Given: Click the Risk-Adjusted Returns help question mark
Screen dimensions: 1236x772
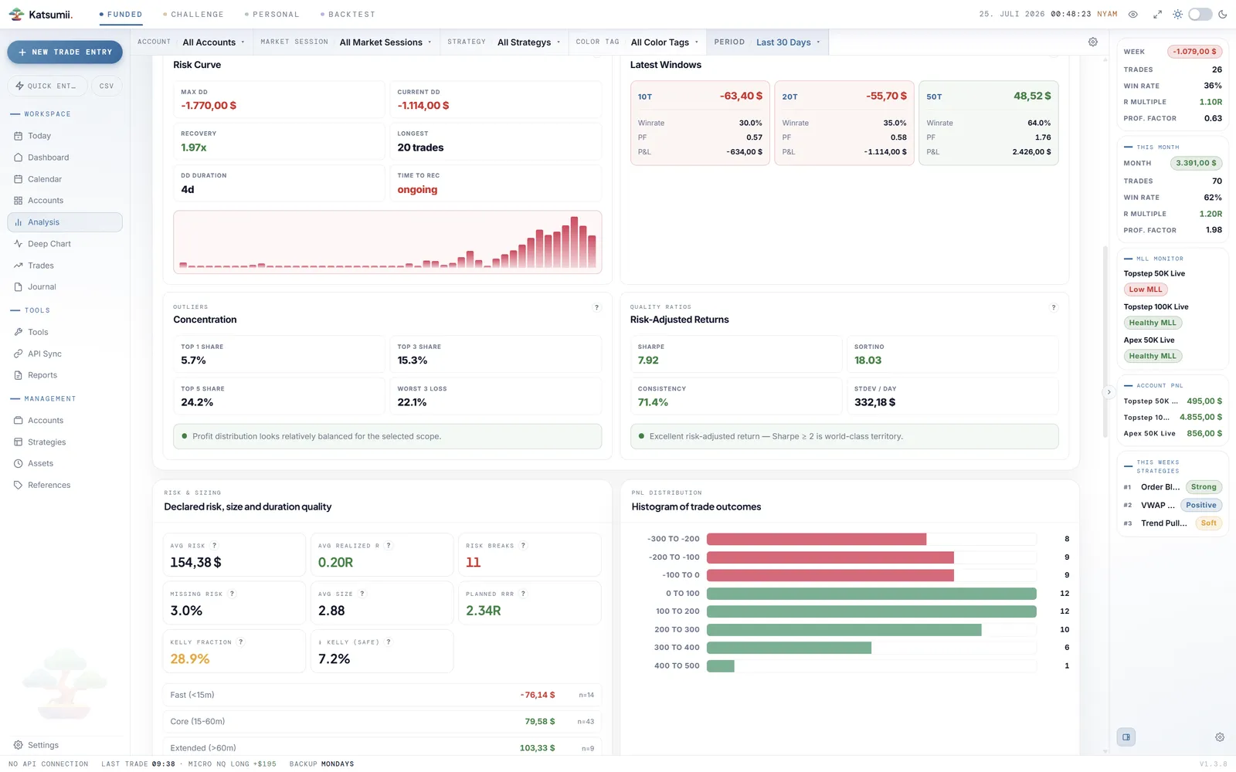Looking at the screenshot, I should 1054,307.
